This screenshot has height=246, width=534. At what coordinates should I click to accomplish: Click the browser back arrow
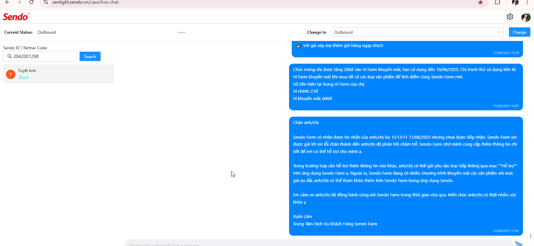[7, 2]
